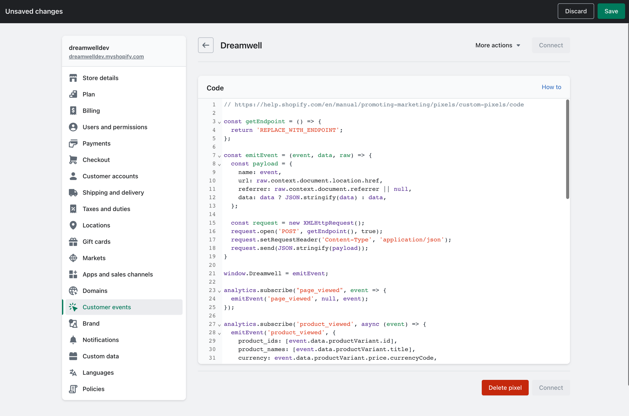Collapse code fold arrow at line 23

point(220,291)
